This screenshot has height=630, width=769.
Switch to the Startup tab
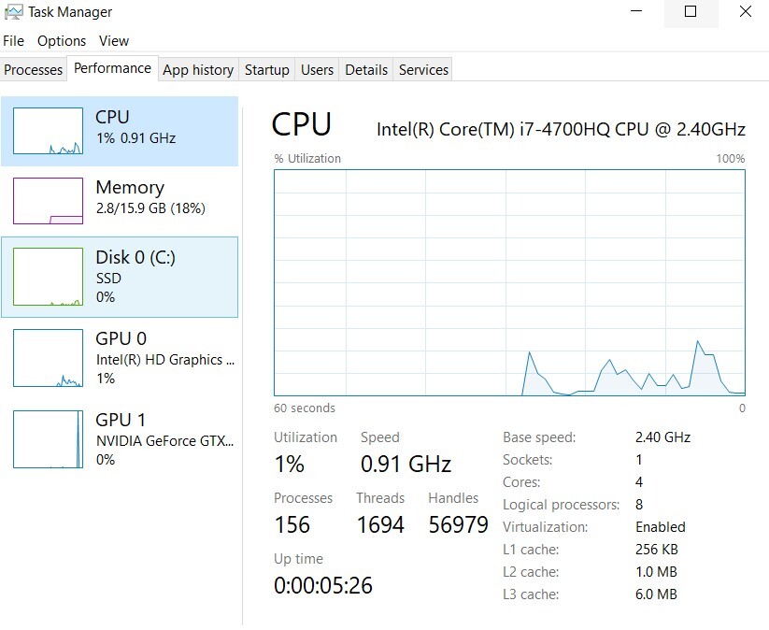tap(267, 70)
